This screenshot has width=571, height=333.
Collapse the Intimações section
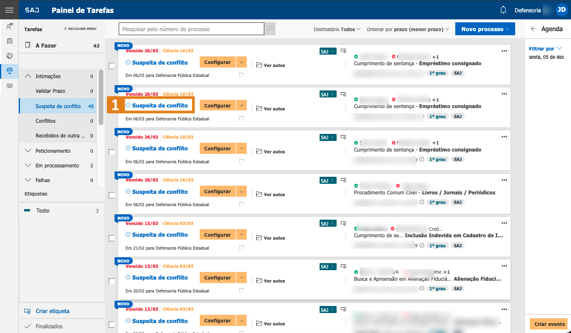click(x=28, y=76)
